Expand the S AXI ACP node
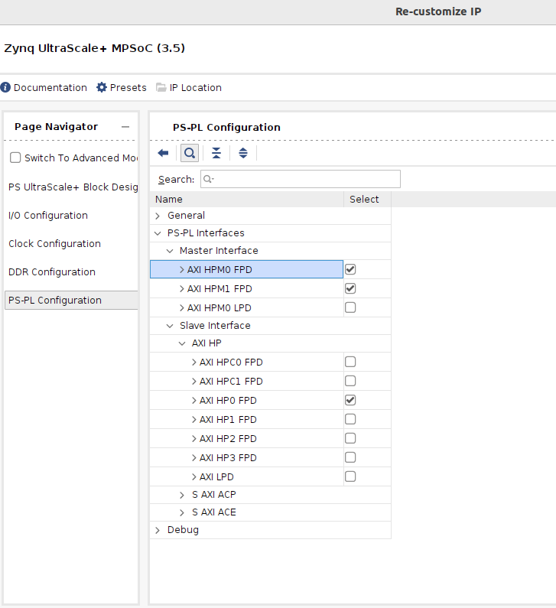The height and width of the screenshot is (608, 556). 182,495
